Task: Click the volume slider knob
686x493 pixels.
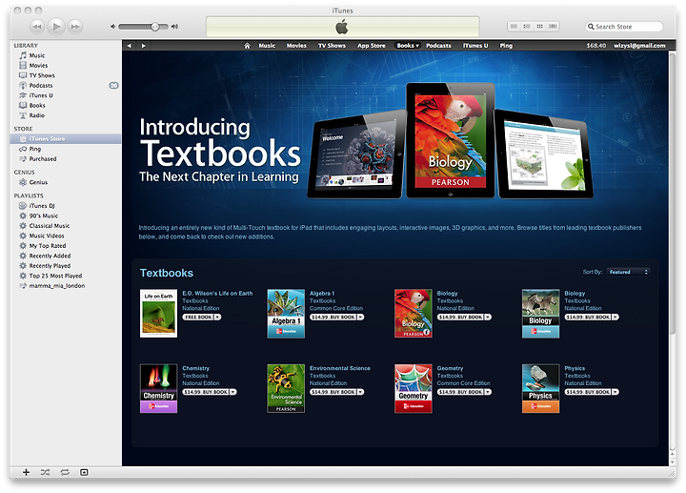Action: pyautogui.click(x=155, y=27)
